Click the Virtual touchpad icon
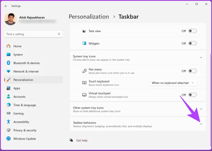The image size is (212, 151). point(84,95)
